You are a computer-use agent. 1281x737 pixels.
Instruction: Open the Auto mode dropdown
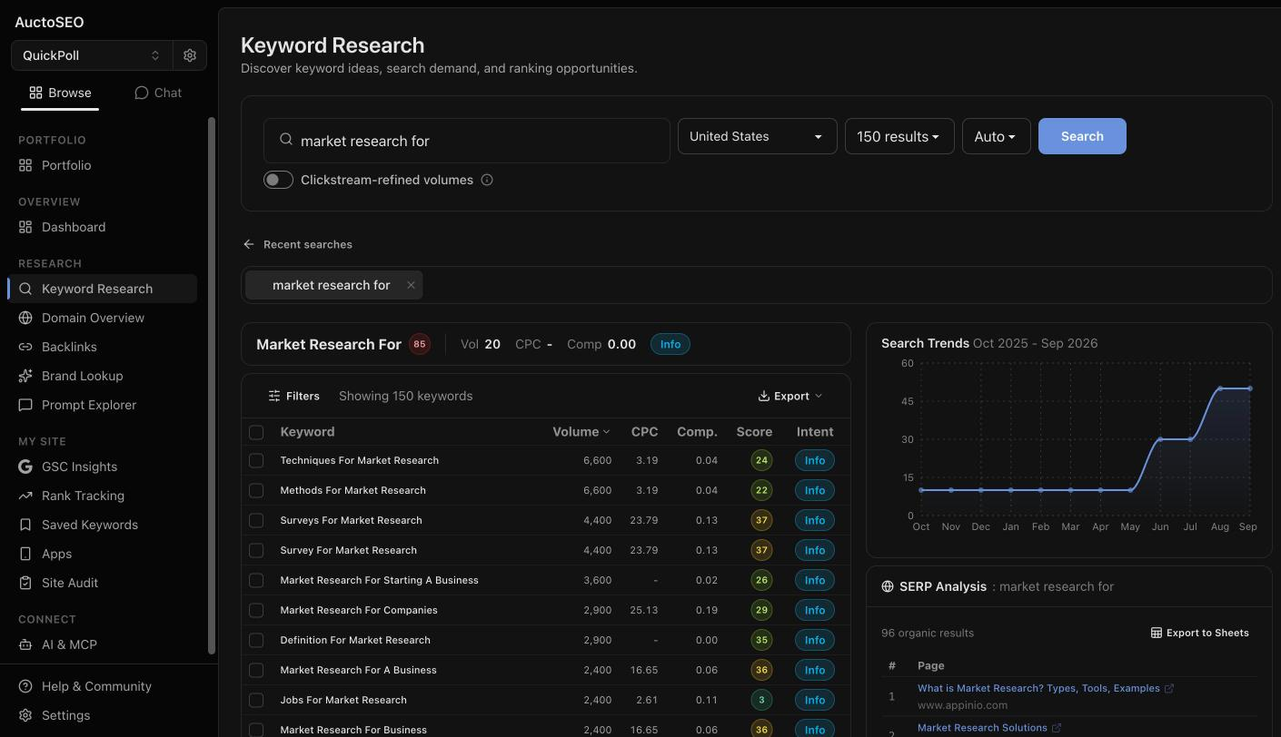996,136
